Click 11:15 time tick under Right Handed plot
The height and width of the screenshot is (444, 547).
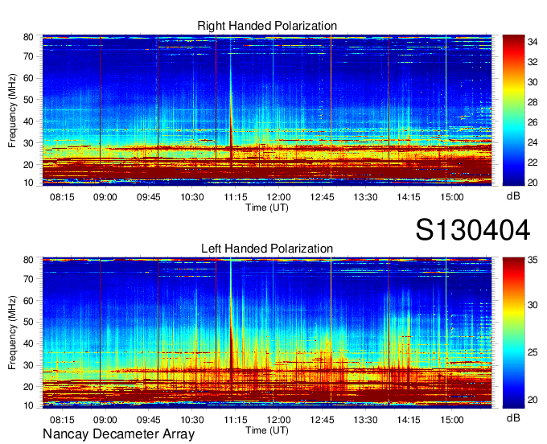click(x=236, y=197)
